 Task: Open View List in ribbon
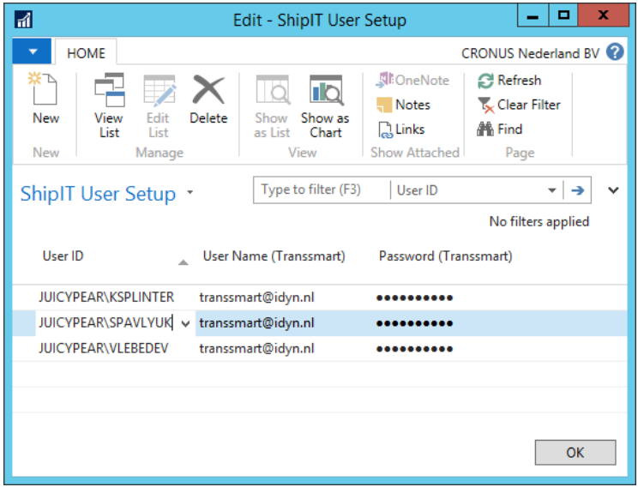[x=109, y=91]
